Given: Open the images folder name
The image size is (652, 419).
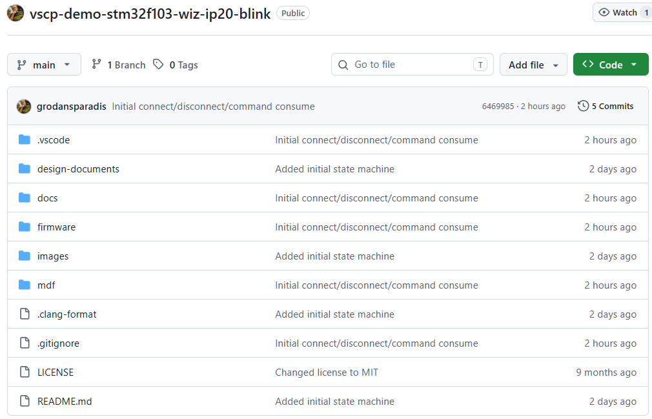Looking at the screenshot, I should tap(53, 256).
